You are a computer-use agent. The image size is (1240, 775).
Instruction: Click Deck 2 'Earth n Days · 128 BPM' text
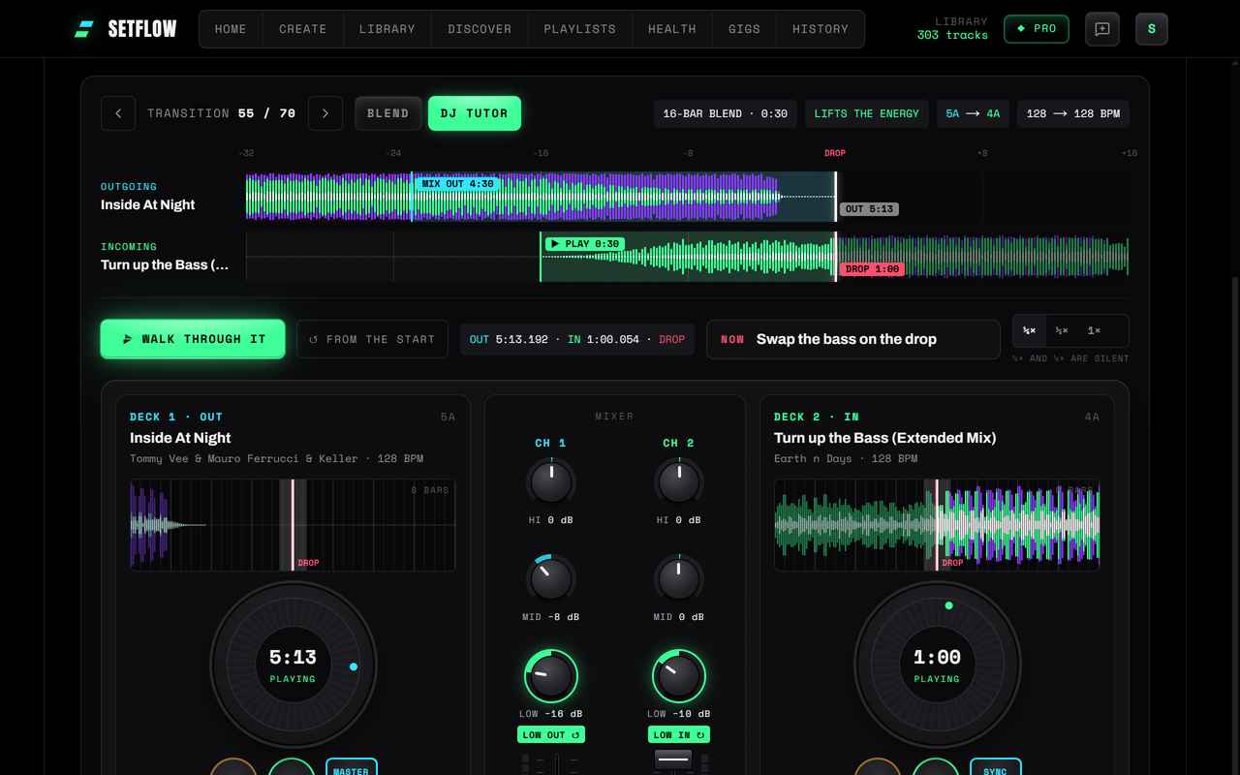pos(846,458)
